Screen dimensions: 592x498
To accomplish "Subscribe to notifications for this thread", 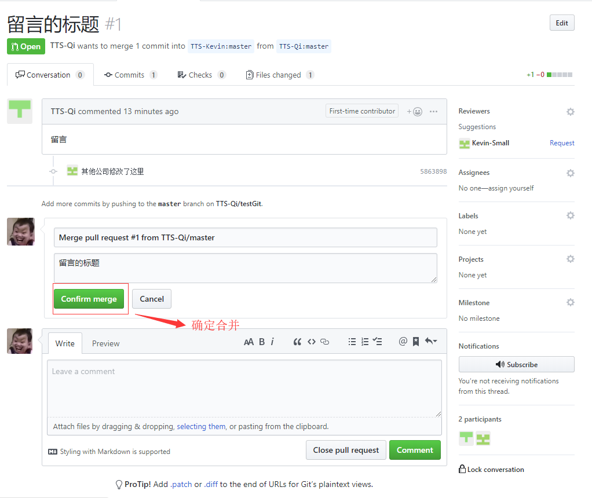I will tap(517, 364).
